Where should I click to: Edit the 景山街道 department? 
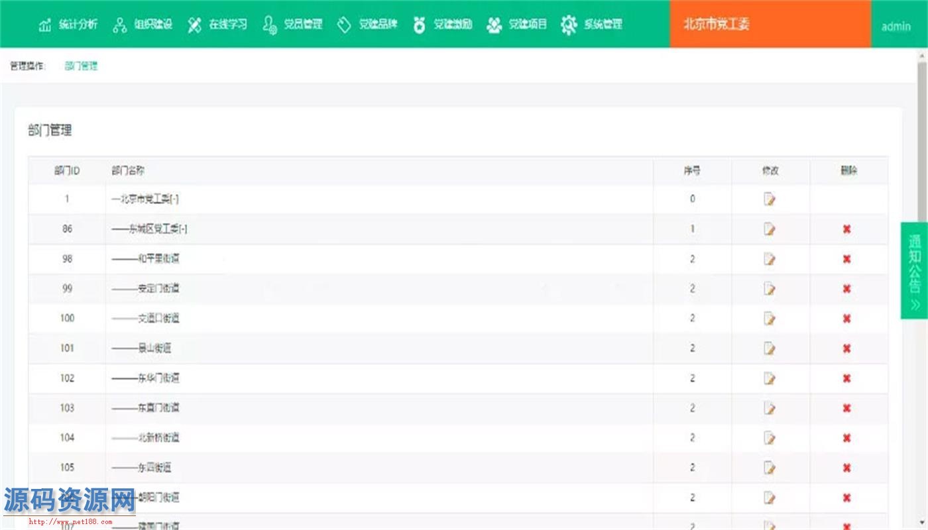pyautogui.click(x=770, y=348)
